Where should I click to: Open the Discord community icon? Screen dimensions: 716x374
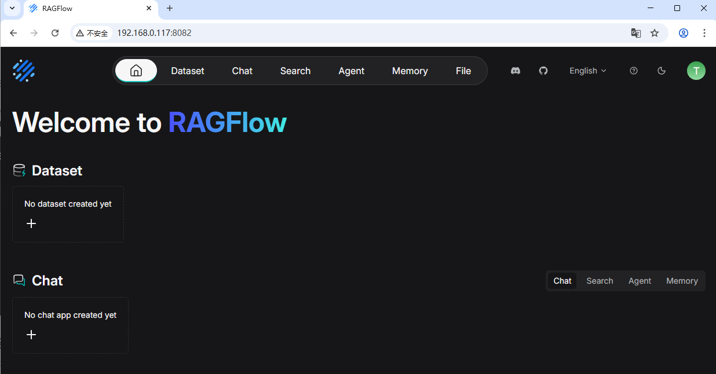[516, 71]
